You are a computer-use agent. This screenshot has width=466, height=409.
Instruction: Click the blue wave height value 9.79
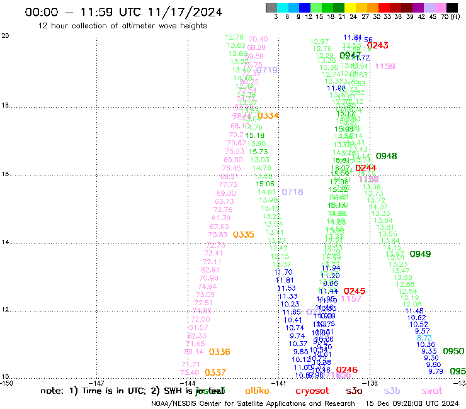[x=435, y=371]
